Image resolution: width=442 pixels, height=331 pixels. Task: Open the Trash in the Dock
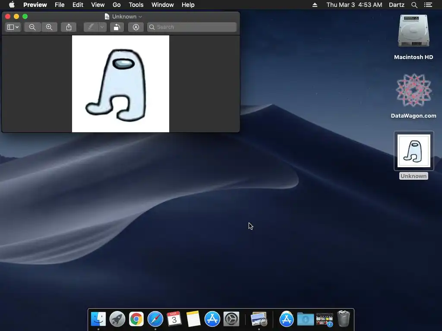pyautogui.click(x=344, y=319)
